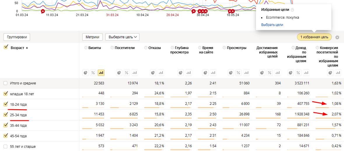The image size is (344, 151).
Task: Click percent icon under Просмотры column
Action: (239, 73)
